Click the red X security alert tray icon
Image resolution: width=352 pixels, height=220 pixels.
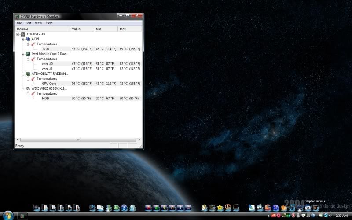[293, 216]
